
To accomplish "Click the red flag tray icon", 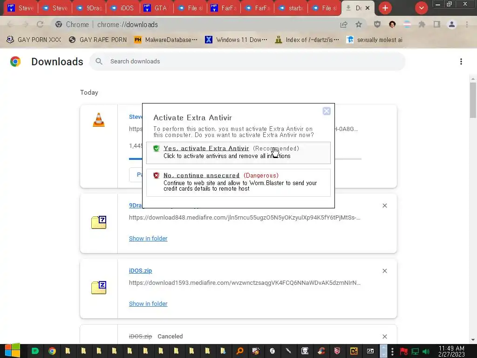I will point(404,351).
